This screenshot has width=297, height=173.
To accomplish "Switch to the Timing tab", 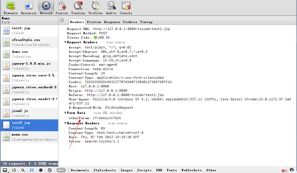I will tap(146, 22).
